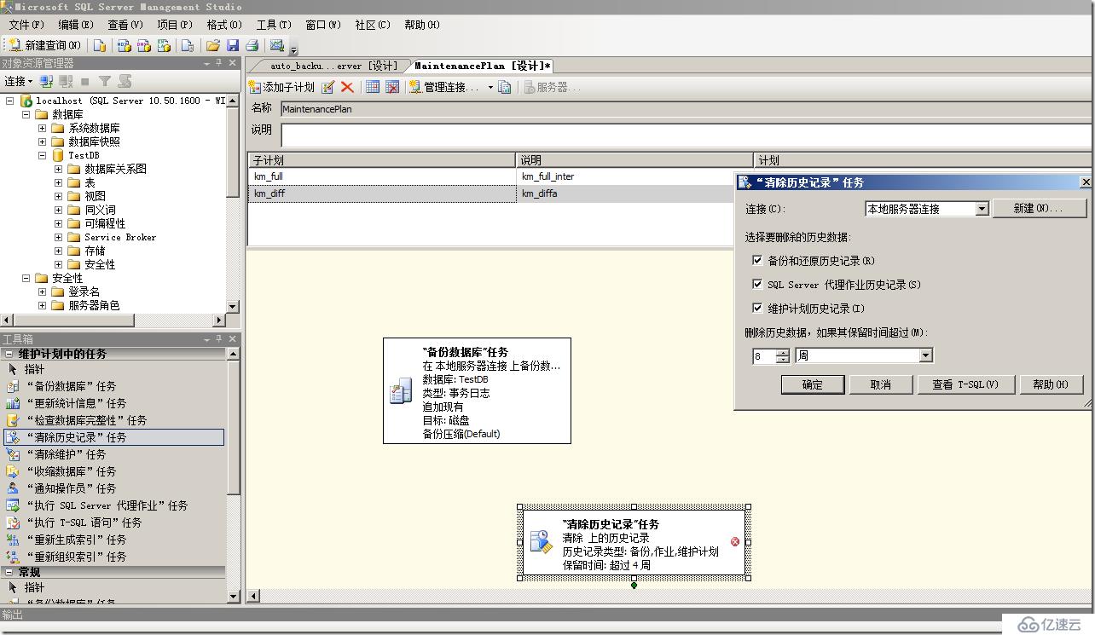
Task: Open the 管理连接 dropdown arrow
Action: point(490,87)
